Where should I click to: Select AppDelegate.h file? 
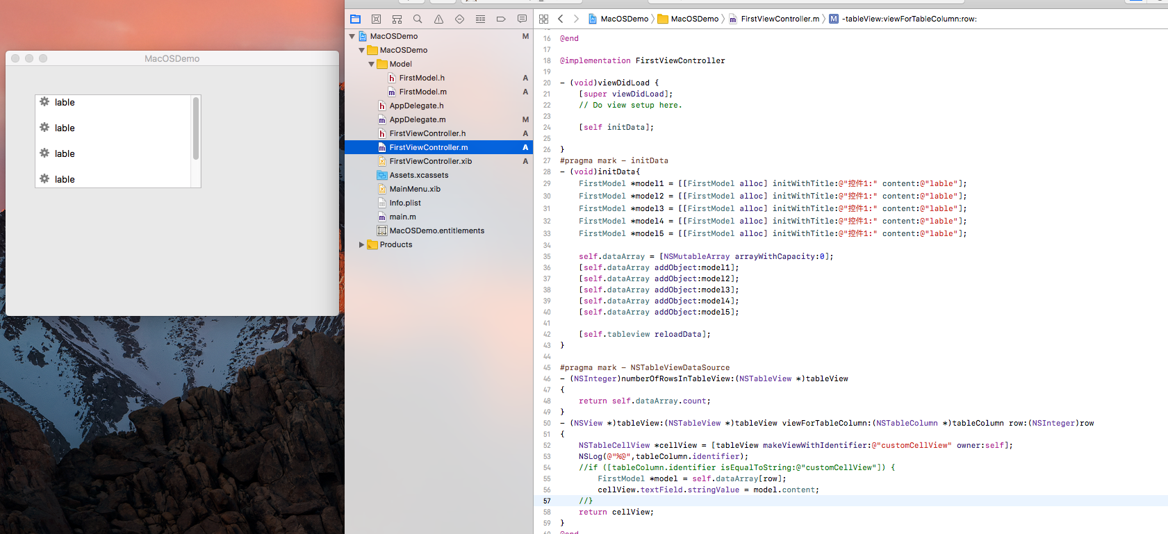coord(416,106)
